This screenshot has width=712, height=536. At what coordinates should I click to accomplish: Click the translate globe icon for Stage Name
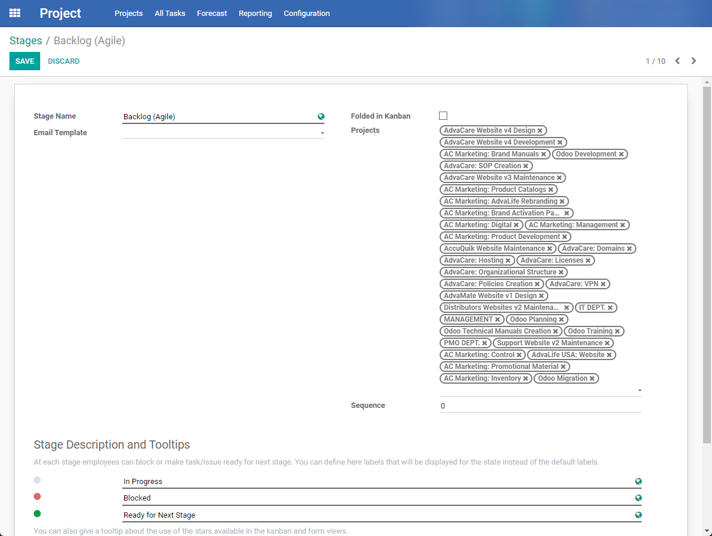(321, 117)
